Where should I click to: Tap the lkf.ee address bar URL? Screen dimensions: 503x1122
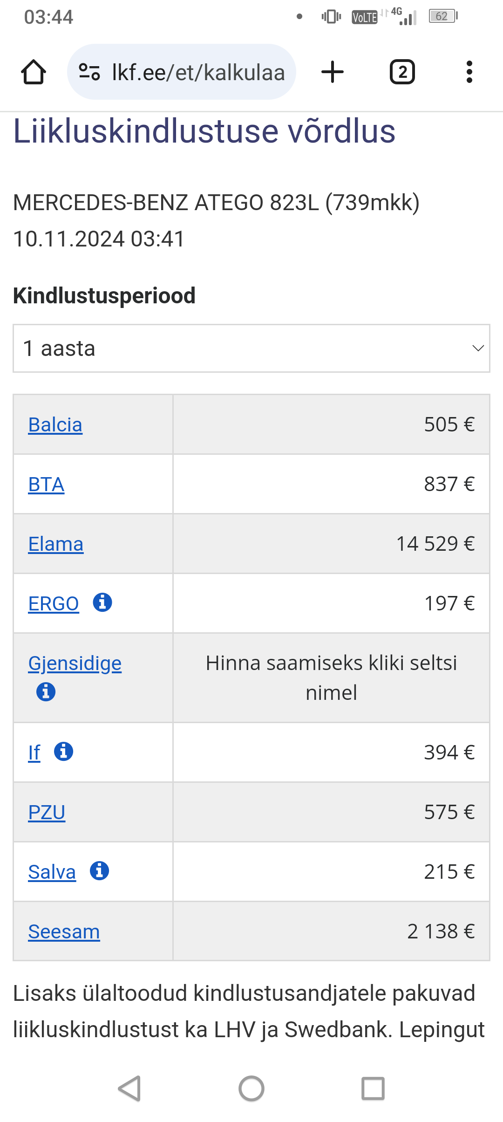click(198, 72)
